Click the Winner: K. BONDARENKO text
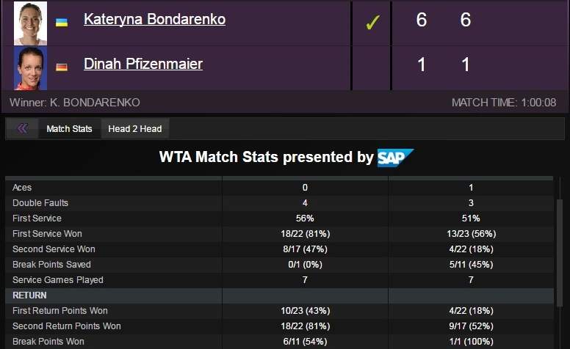The height and width of the screenshot is (349, 570). click(75, 103)
